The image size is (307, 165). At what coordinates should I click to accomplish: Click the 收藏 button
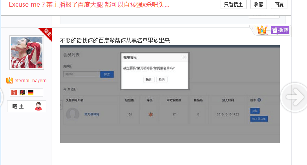point(258,4)
